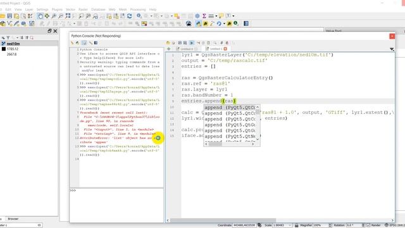The image size is (405, 228).
Task: Open the Scale dropdown in status bar
Action: click(290, 225)
